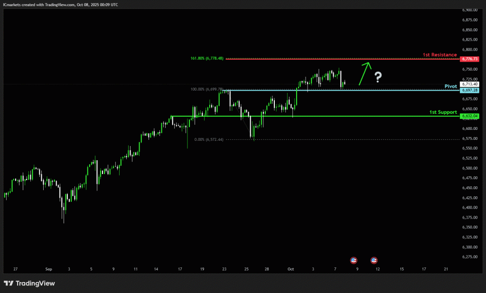Click the TradingView logo icon
This screenshot has width=486, height=293.
click(x=9, y=283)
